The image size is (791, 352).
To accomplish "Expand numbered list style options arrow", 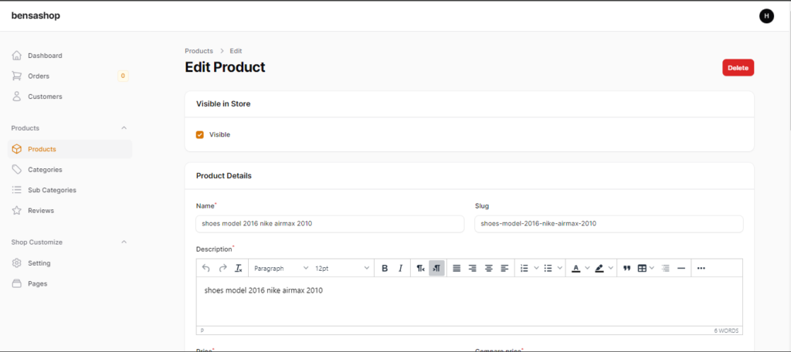I will [536, 269].
